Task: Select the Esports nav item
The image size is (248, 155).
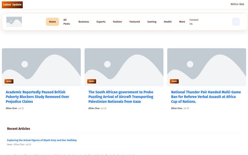Action: pos(101,22)
